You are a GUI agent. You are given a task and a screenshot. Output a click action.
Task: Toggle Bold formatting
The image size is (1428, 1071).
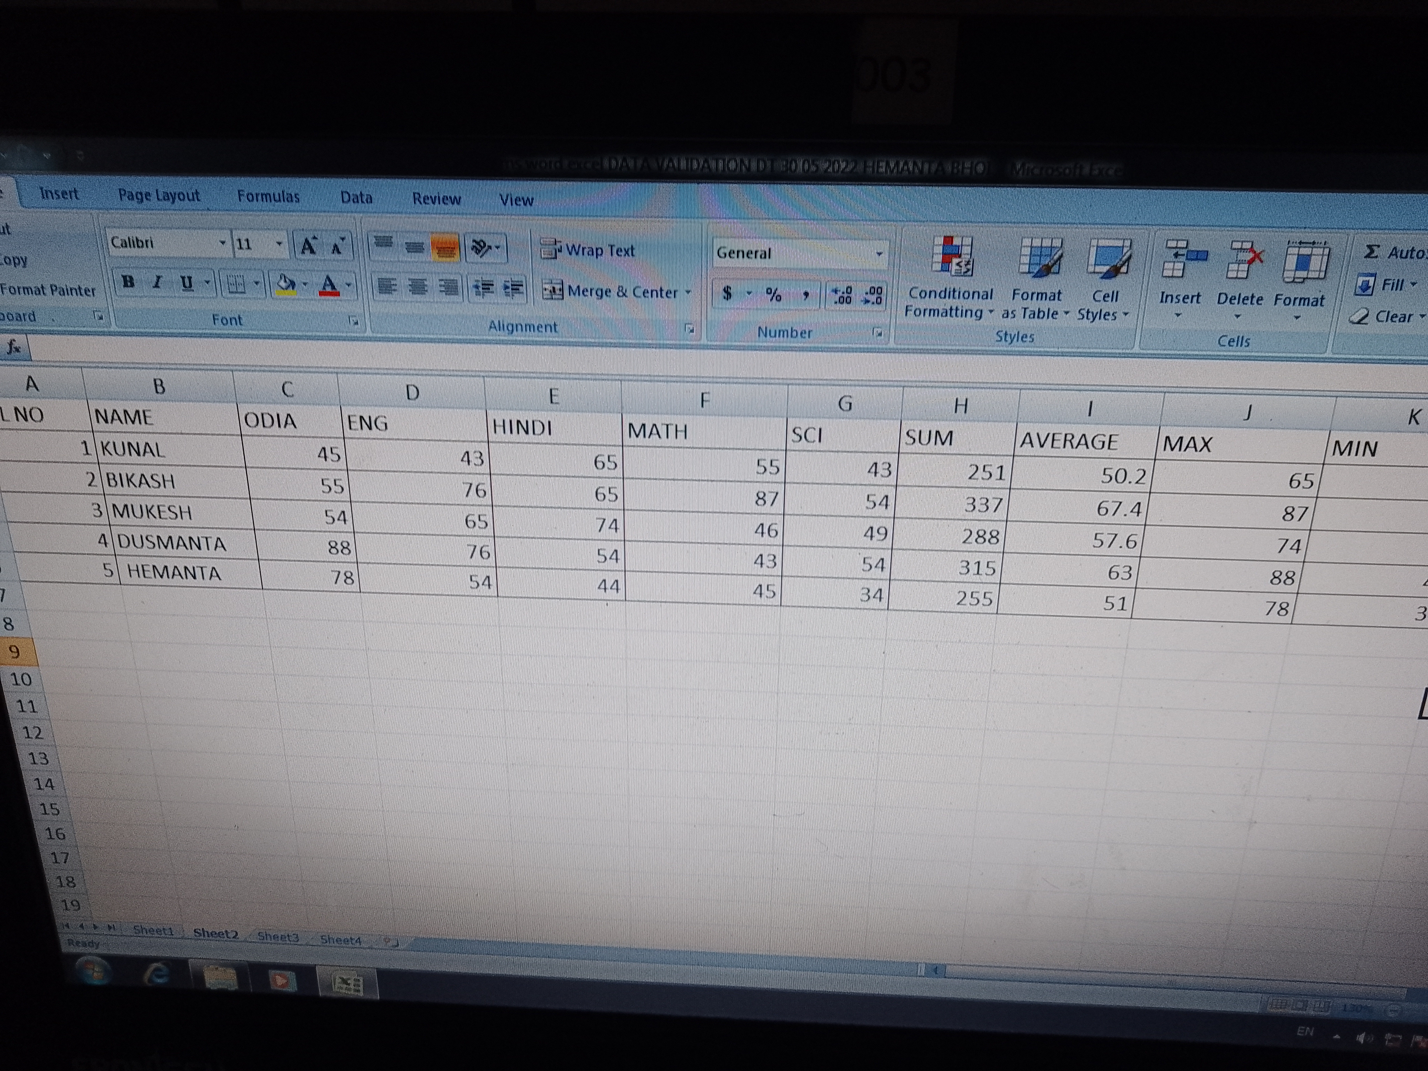[x=128, y=281]
